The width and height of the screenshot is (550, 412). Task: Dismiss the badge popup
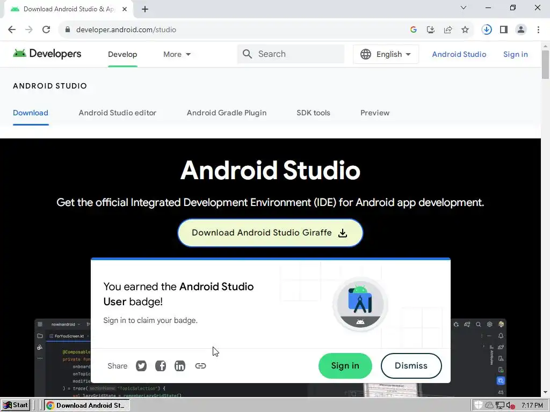(x=411, y=366)
